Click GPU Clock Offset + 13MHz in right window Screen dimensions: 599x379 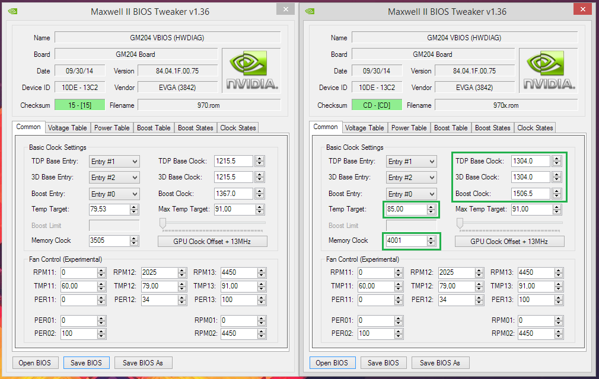(509, 242)
